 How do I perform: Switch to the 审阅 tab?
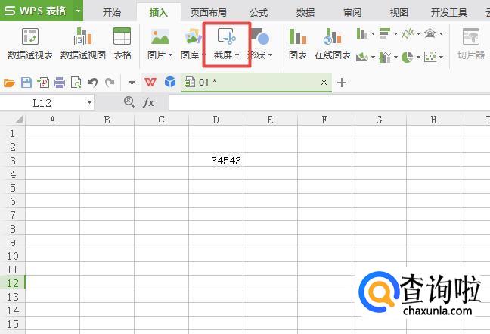[x=352, y=13]
